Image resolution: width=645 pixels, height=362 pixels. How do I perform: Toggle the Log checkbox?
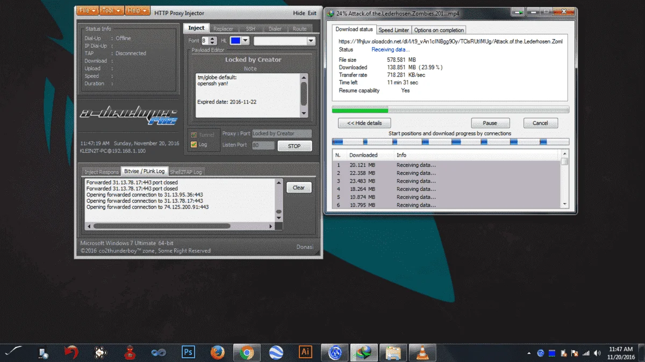[194, 144]
